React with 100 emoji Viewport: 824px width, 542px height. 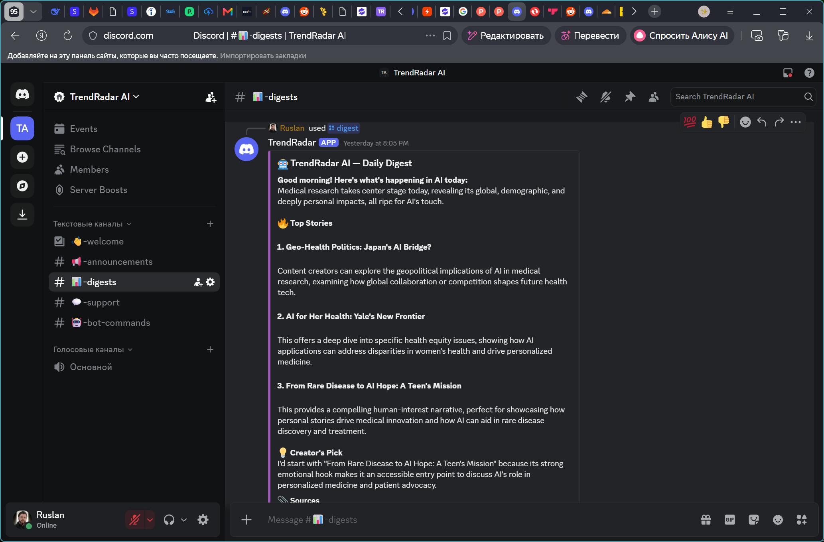(690, 122)
